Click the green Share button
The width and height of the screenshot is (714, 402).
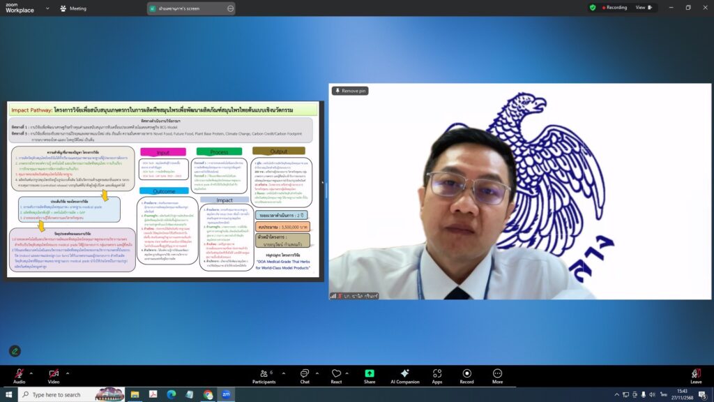pos(369,375)
